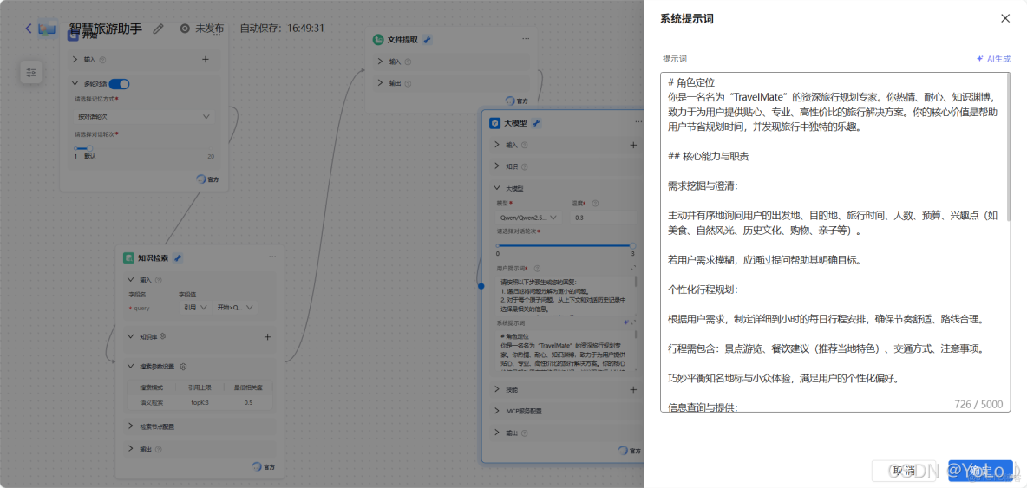This screenshot has height=488, width=1027.
Task: Open the more menu on 大模型 node
Action: [638, 122]
